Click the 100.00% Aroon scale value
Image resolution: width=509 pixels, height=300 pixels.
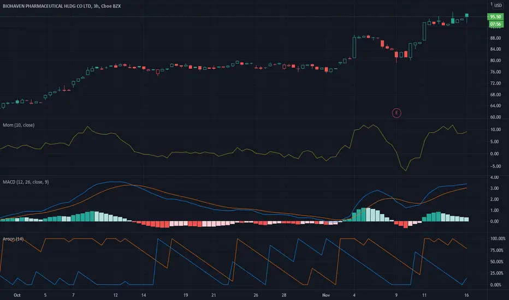pyautogui.click(x=498, y=239)
